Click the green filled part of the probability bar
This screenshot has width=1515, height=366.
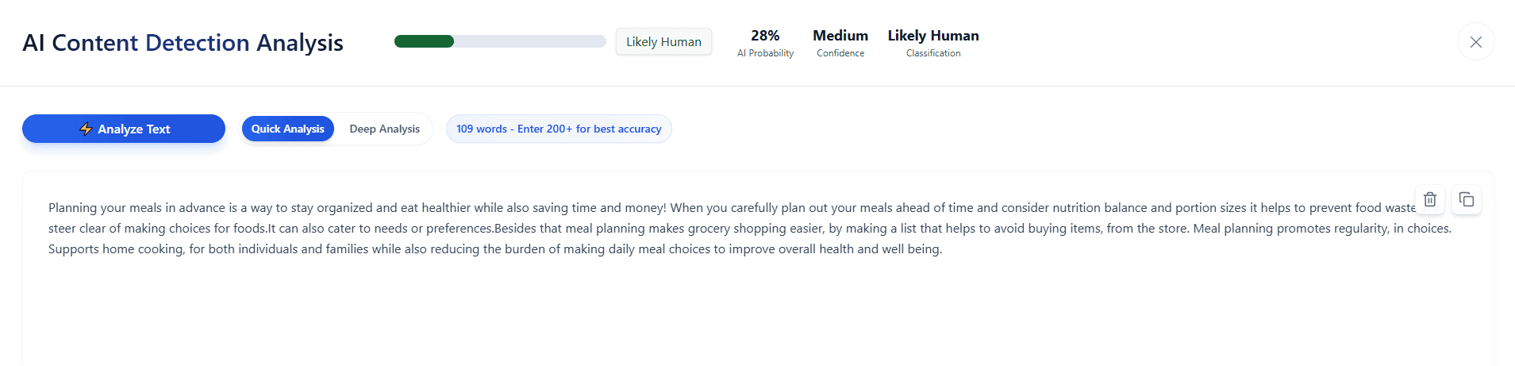click(424, 41)
